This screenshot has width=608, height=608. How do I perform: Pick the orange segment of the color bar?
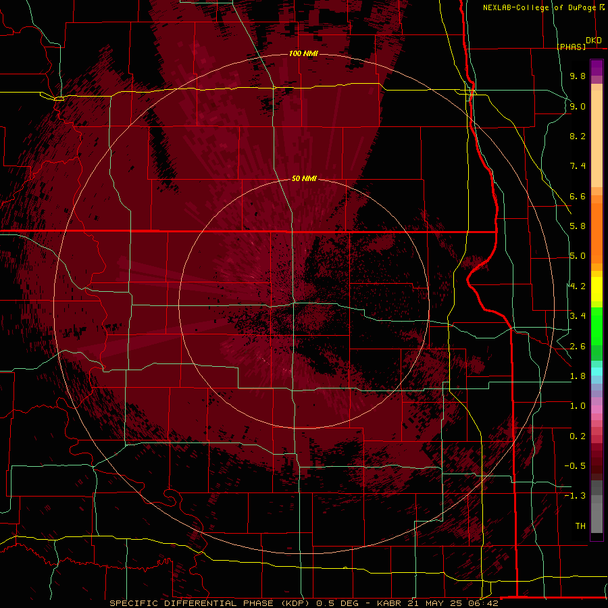pyautogui.click(x=597, y=234)
